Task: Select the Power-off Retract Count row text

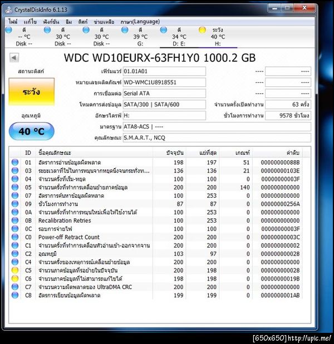Action: click(x=68, y=237)
